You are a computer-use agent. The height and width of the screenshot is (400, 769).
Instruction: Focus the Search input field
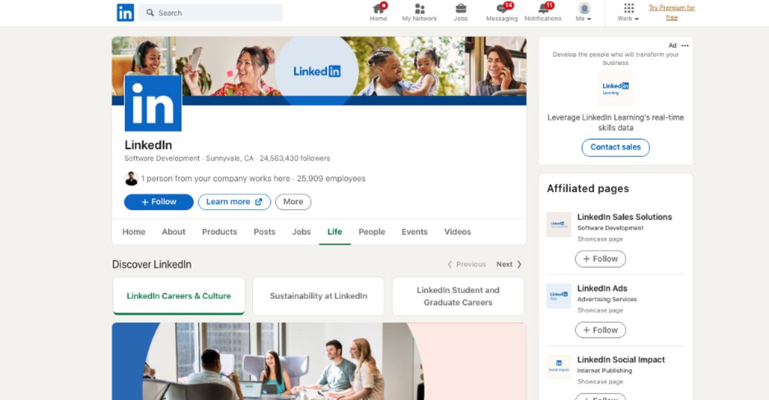click(x=211, y=13)
